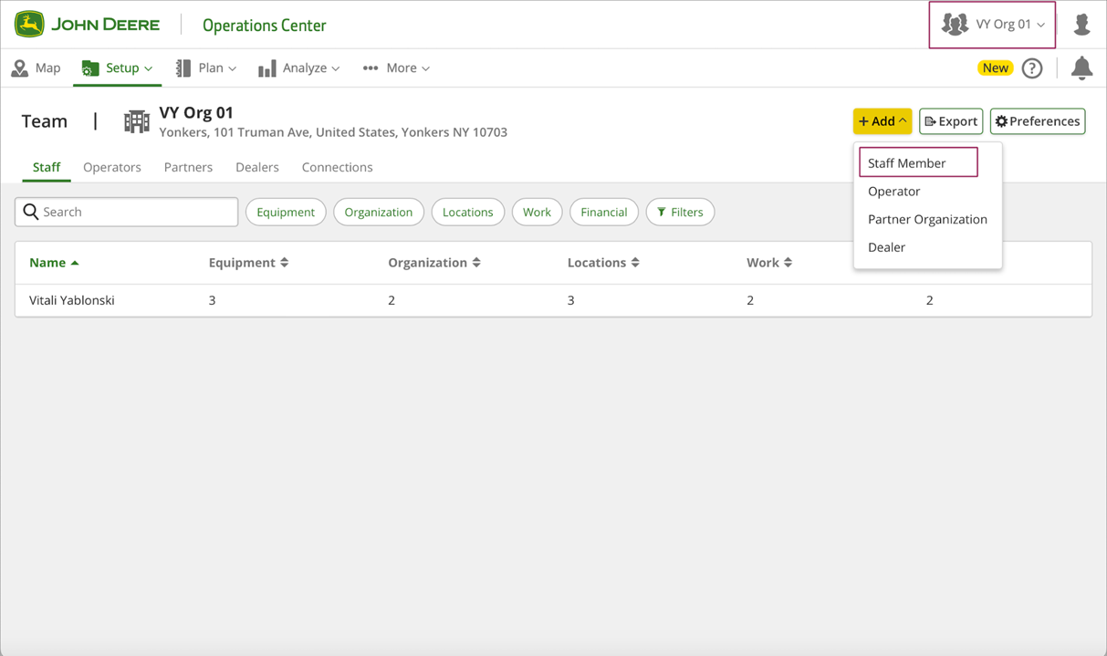Choose Partner Organization in Add menu
The image size is (1107, 656).
(927, 219)
